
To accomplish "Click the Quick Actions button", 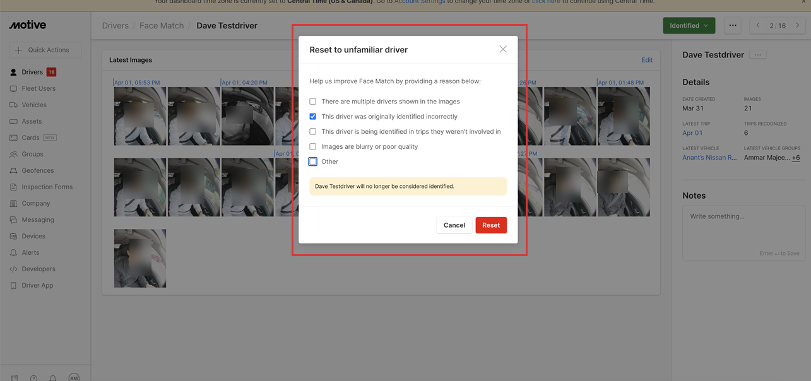I will pyautogui.click(x=44, y=50).
